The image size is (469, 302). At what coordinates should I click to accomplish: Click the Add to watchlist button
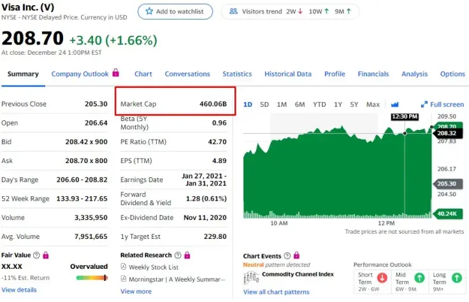click(175, 11)
